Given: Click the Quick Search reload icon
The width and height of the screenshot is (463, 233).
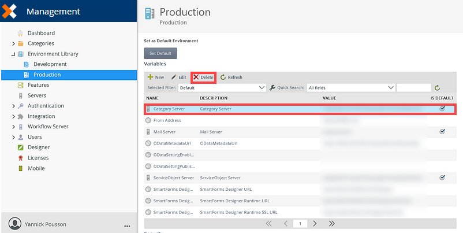Looking at the screenshot, I should click(437, 88).
